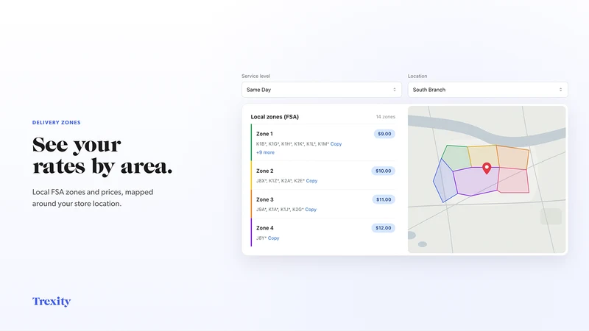Click the Local zones (FSA) heading
589x331 pixels.
[x=275, y=117]
